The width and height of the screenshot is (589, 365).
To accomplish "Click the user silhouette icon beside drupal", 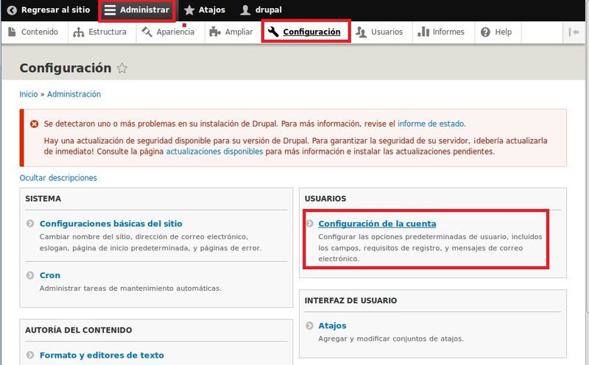I will click(x=245, y=10).
